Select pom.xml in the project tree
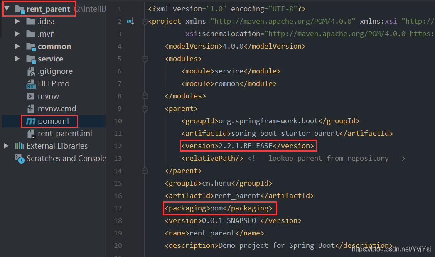This screenshot has width=435, height=257. click(x=53, y=121)
